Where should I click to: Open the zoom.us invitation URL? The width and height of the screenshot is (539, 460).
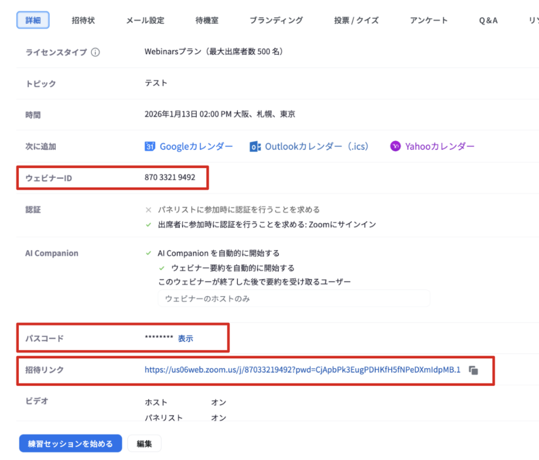pos(302,370)
